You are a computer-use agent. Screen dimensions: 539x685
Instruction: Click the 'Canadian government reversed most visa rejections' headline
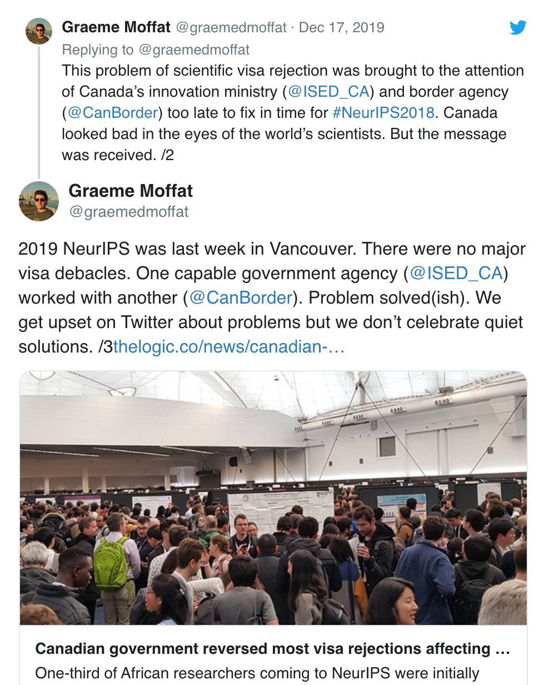tap(272, 649)
